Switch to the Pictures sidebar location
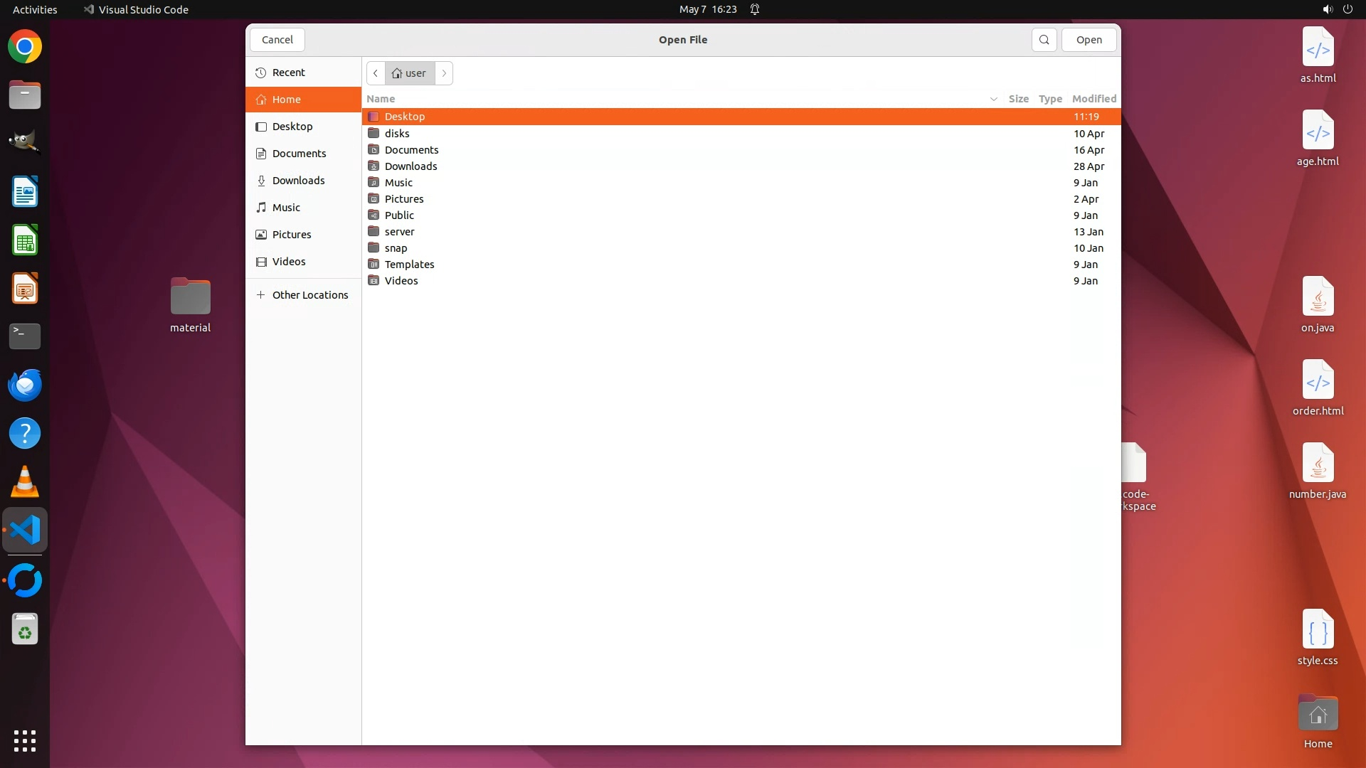Screen dimensions: 1366x768 click(x=292, y=235)
